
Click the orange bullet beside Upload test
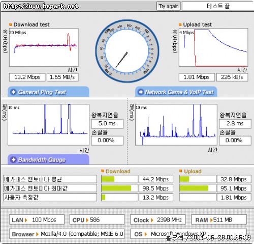click(x=180, y=24)
